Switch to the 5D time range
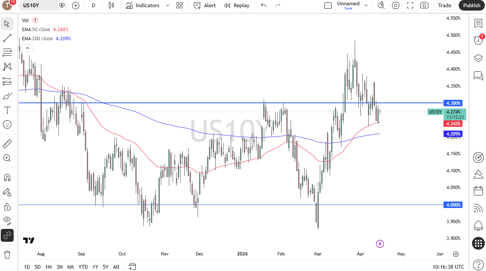Viewport: 486px width, 271px height. pyautogui.click(x=38, y=267)
